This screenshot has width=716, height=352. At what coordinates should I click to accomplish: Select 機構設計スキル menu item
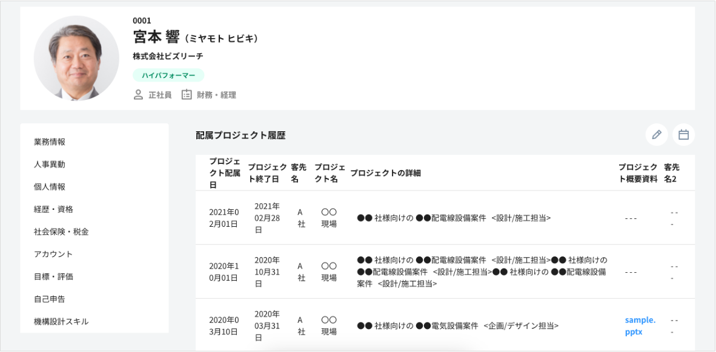[61, 321]
